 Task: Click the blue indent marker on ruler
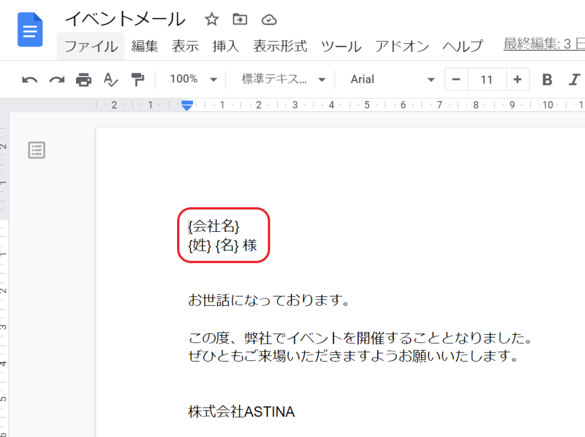[x=187, y=105]
